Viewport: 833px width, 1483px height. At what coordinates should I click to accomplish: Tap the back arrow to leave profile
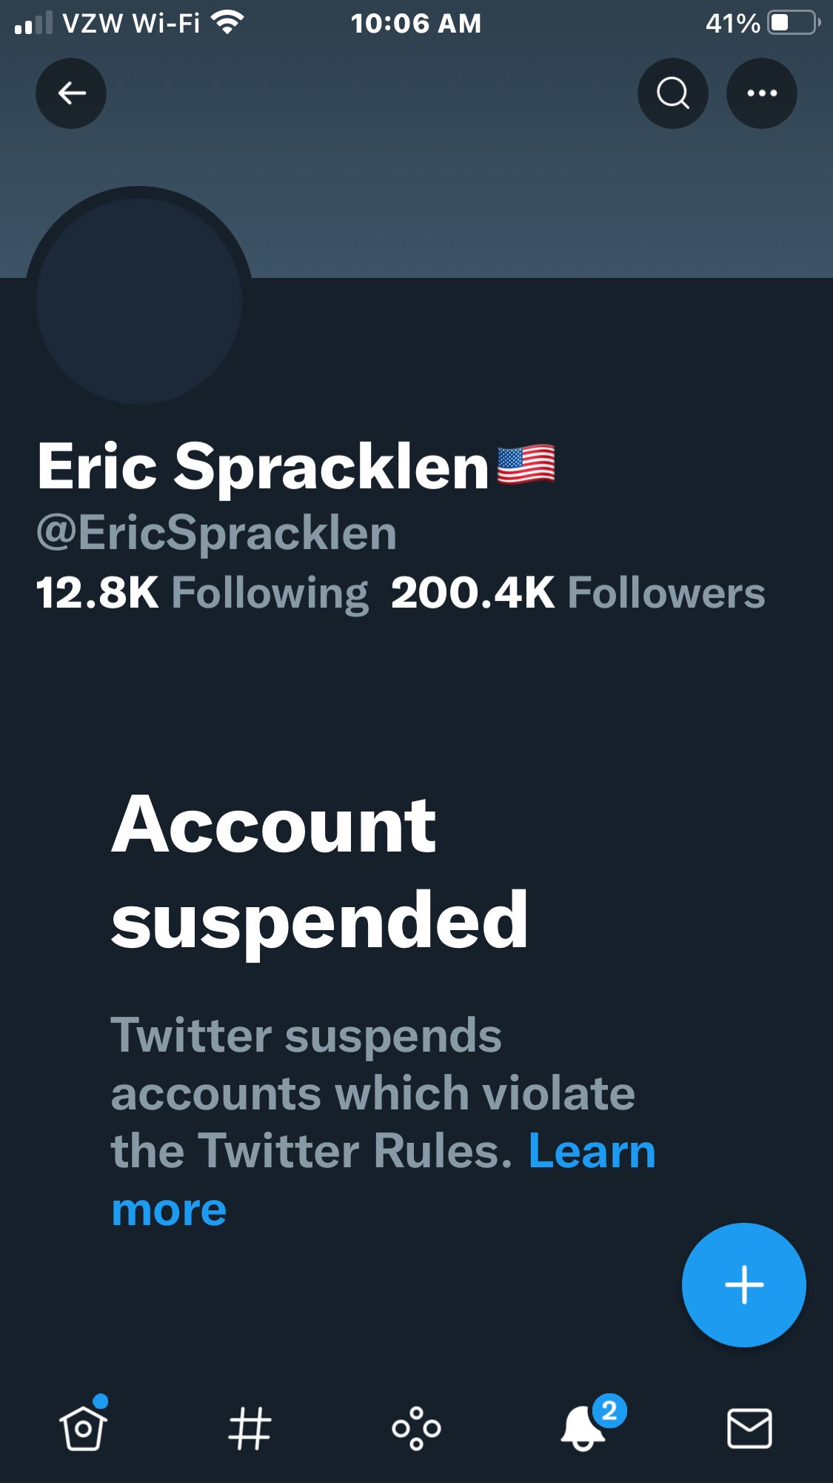(71, 93)
